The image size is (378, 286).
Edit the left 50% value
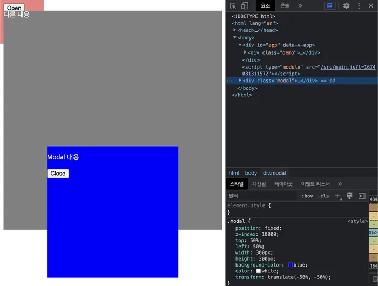click(x=257, y=247)
